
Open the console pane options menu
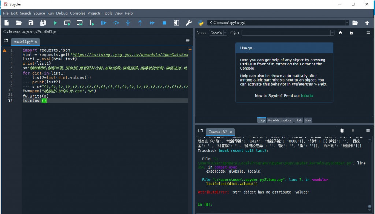(x=368, y=131)
